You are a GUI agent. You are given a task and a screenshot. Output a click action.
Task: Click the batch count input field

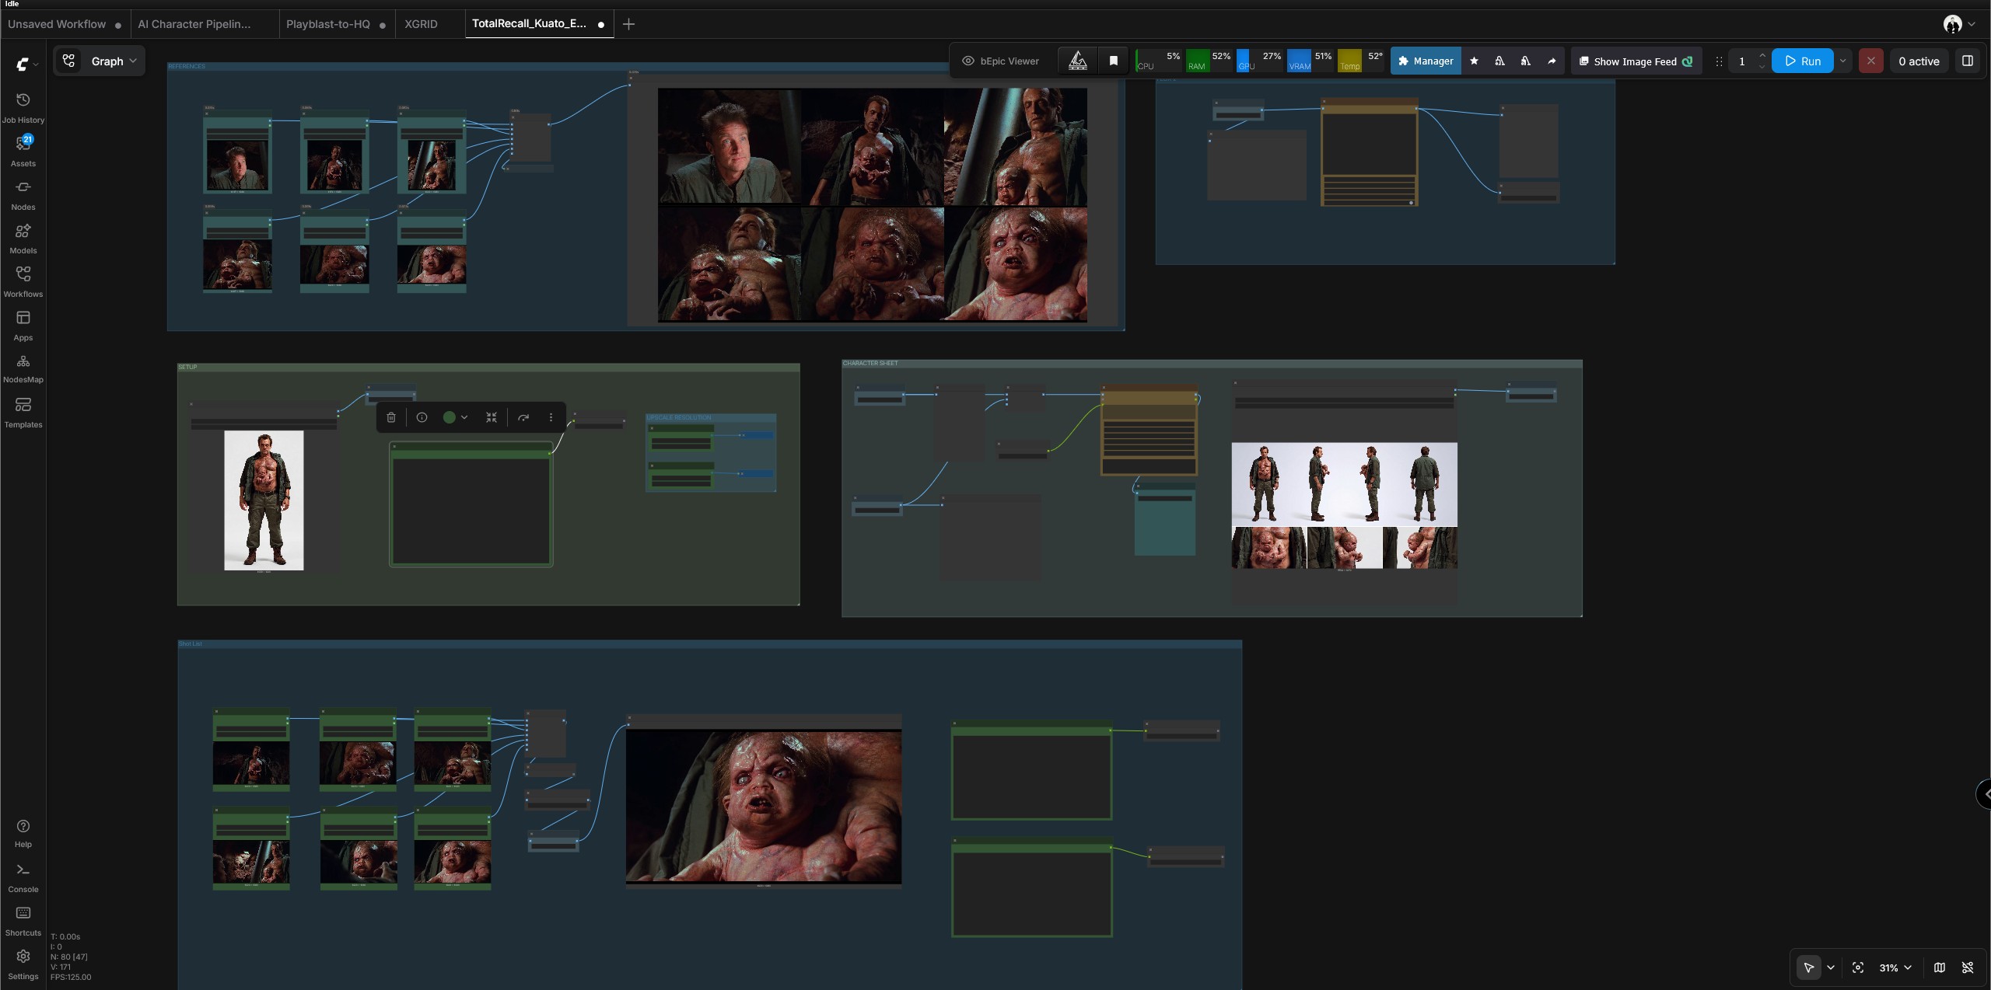[1741, 61]
